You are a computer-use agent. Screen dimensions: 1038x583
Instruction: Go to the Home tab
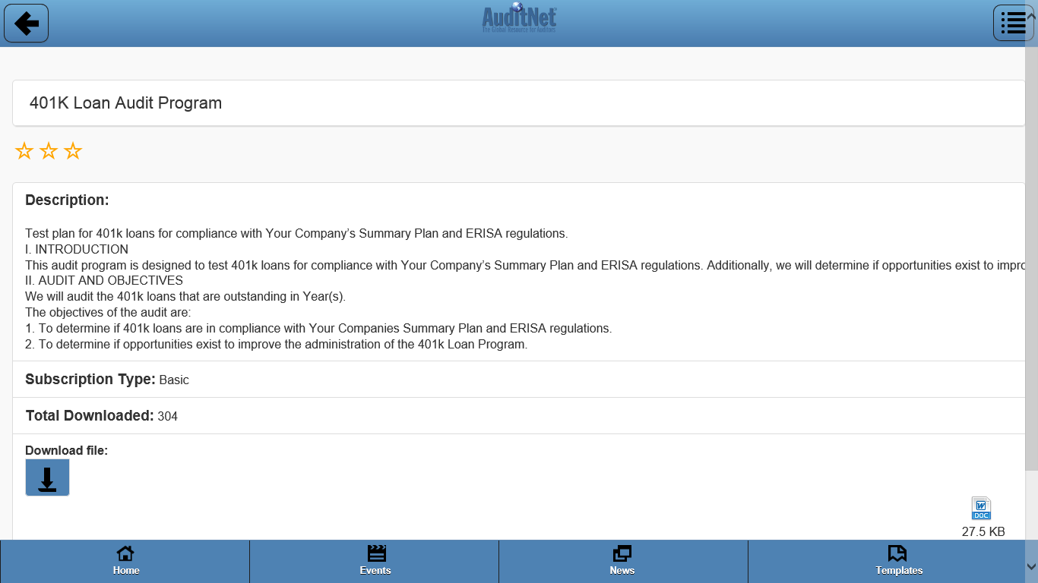click(x=125, y=561)
